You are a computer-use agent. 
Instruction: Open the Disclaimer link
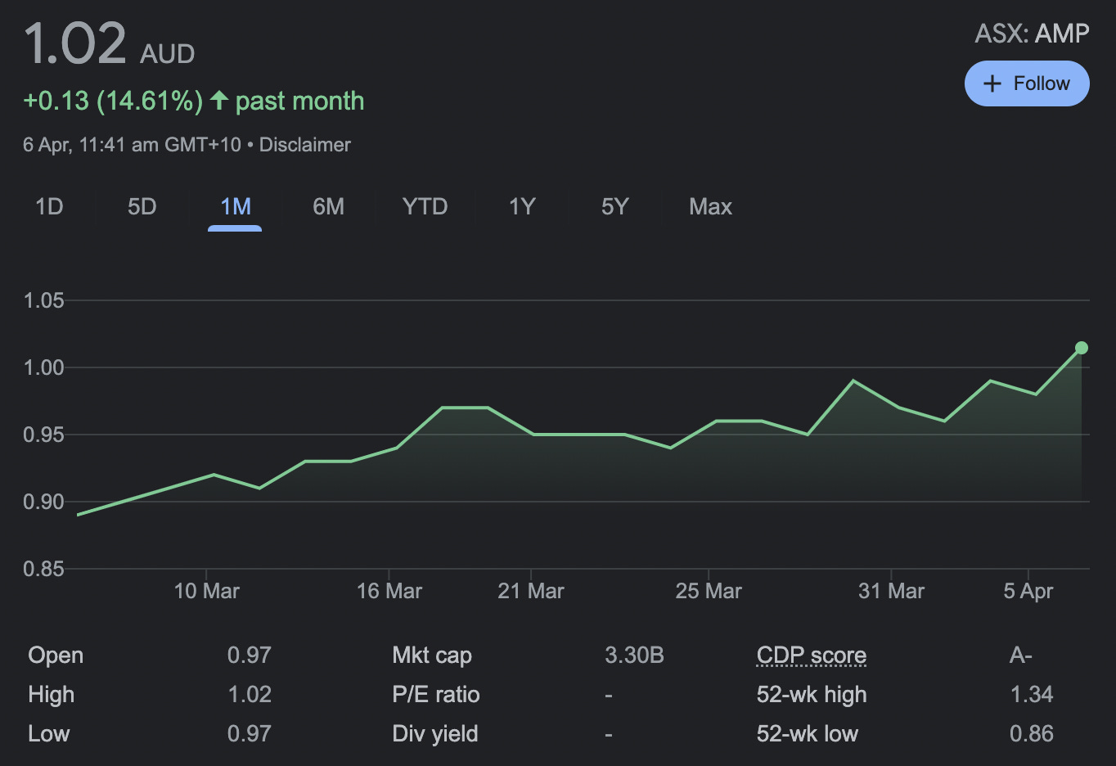304,145
